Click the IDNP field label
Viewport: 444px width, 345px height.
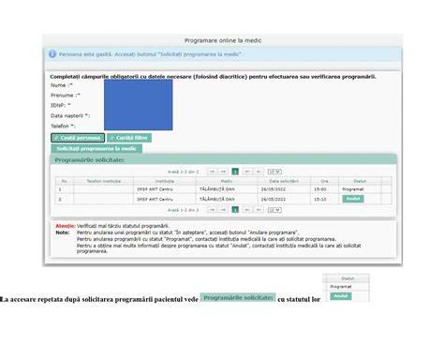[x=61, y=105]
